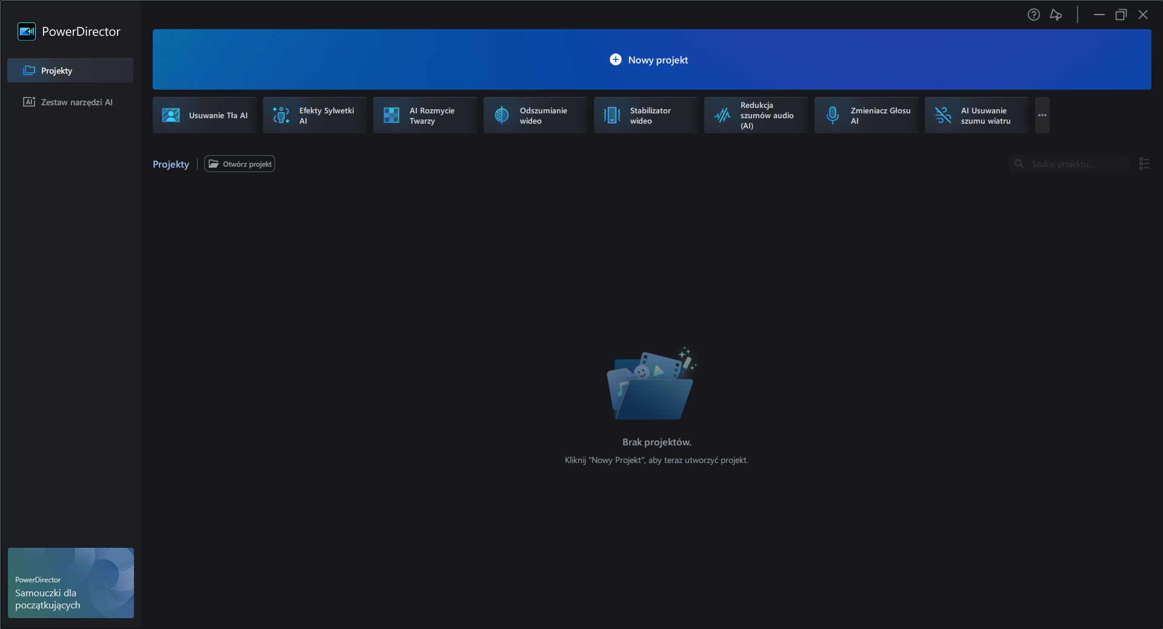Launch the Usuwanie Tła AI tool
This screenshot has height=629, width=1163.
pos(205,115)
